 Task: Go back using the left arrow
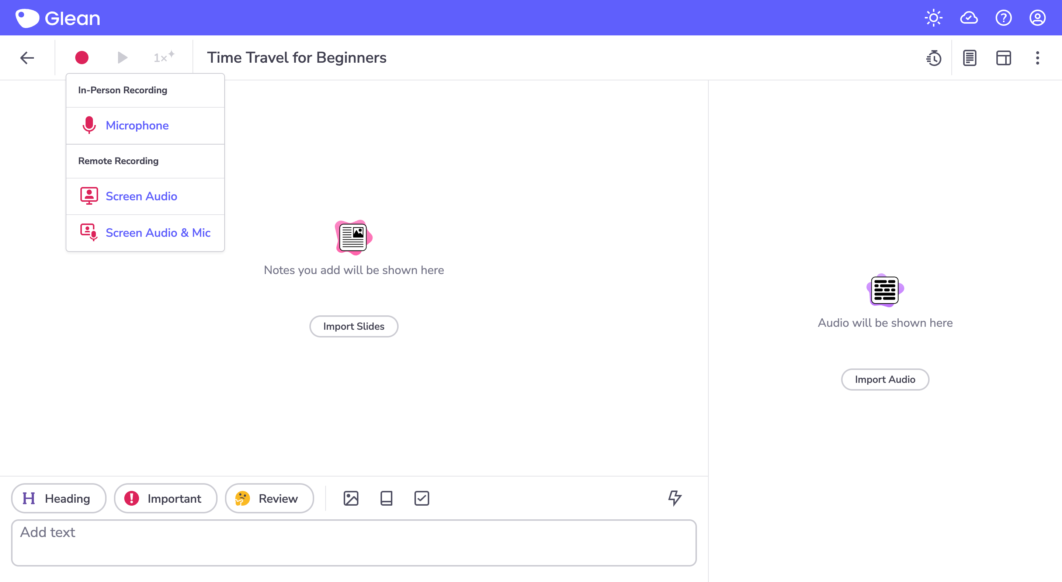click(27, 58)
